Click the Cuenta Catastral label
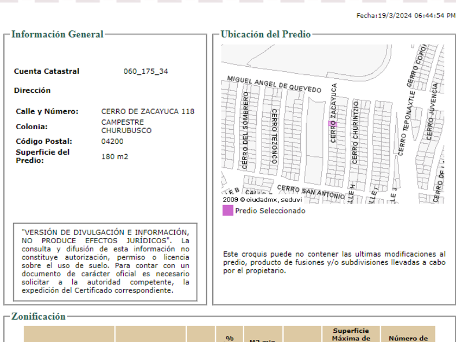The width and height of the screenshot is (456, 342). (47, 71)
